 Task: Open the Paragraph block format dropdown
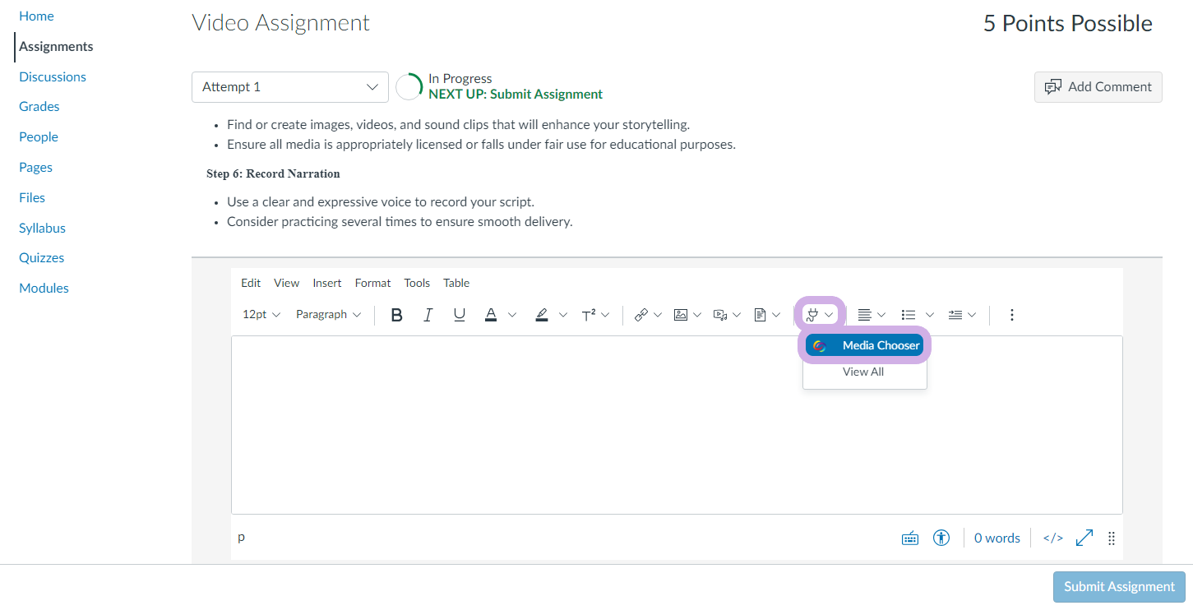point(328,315)
